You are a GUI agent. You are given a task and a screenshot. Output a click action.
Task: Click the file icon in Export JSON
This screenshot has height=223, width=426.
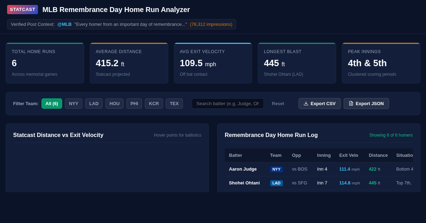351,103
